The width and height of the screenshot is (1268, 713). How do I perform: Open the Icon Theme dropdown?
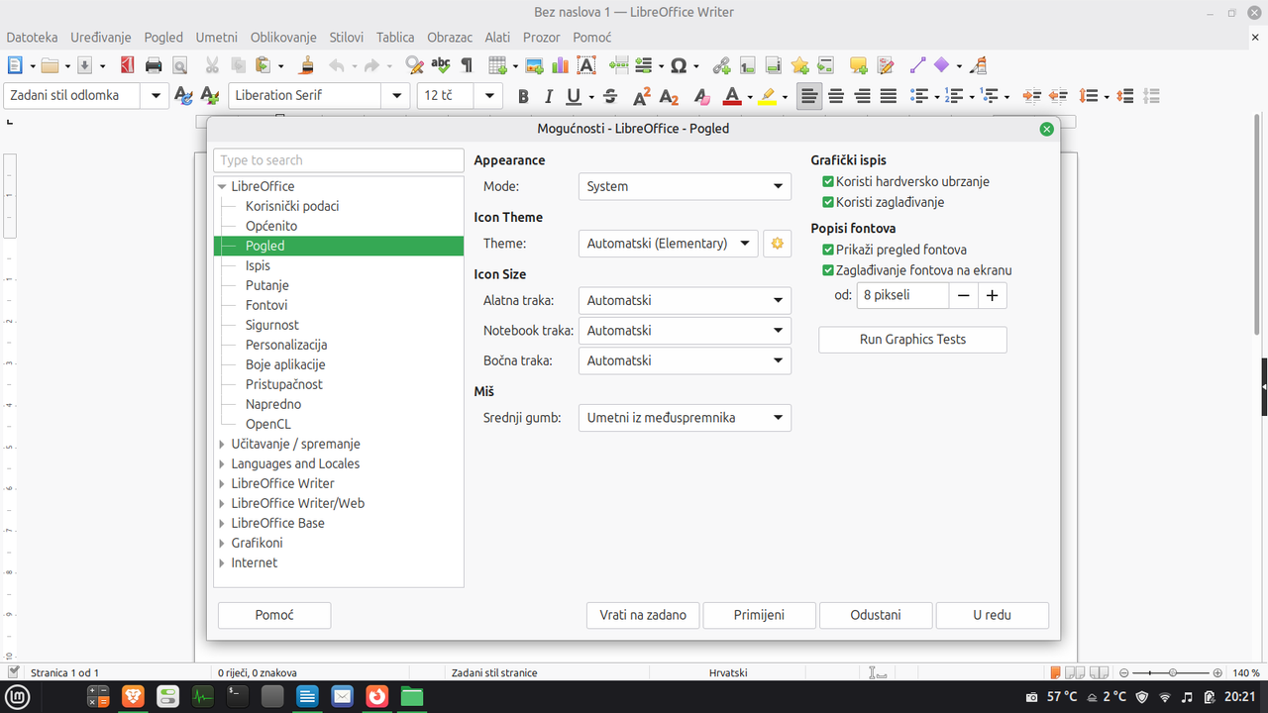(x=669, y=244)
